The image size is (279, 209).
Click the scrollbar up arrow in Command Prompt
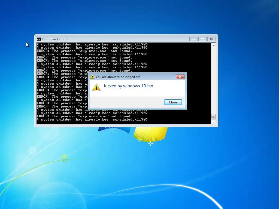pos(214,45)
